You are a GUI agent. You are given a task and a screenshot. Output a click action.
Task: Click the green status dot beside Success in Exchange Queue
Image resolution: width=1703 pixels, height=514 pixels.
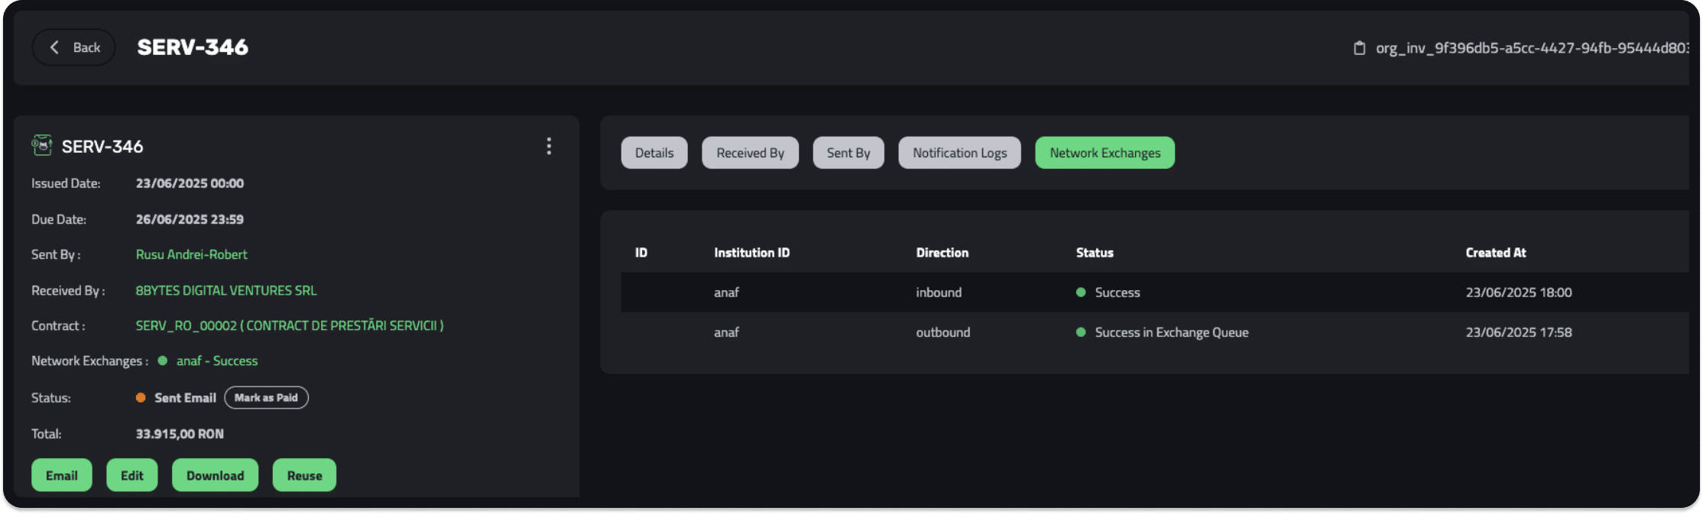coord(1081,332)
